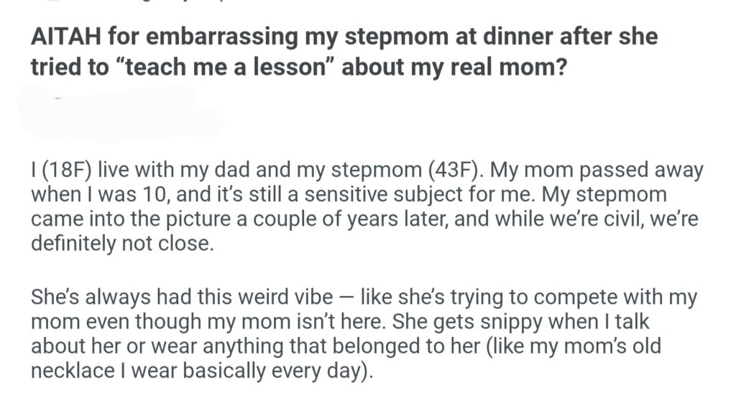The height and width of the screenshot is (411, 736).
Task: Click the words "definitely not close."
Action: pos(122,244)
